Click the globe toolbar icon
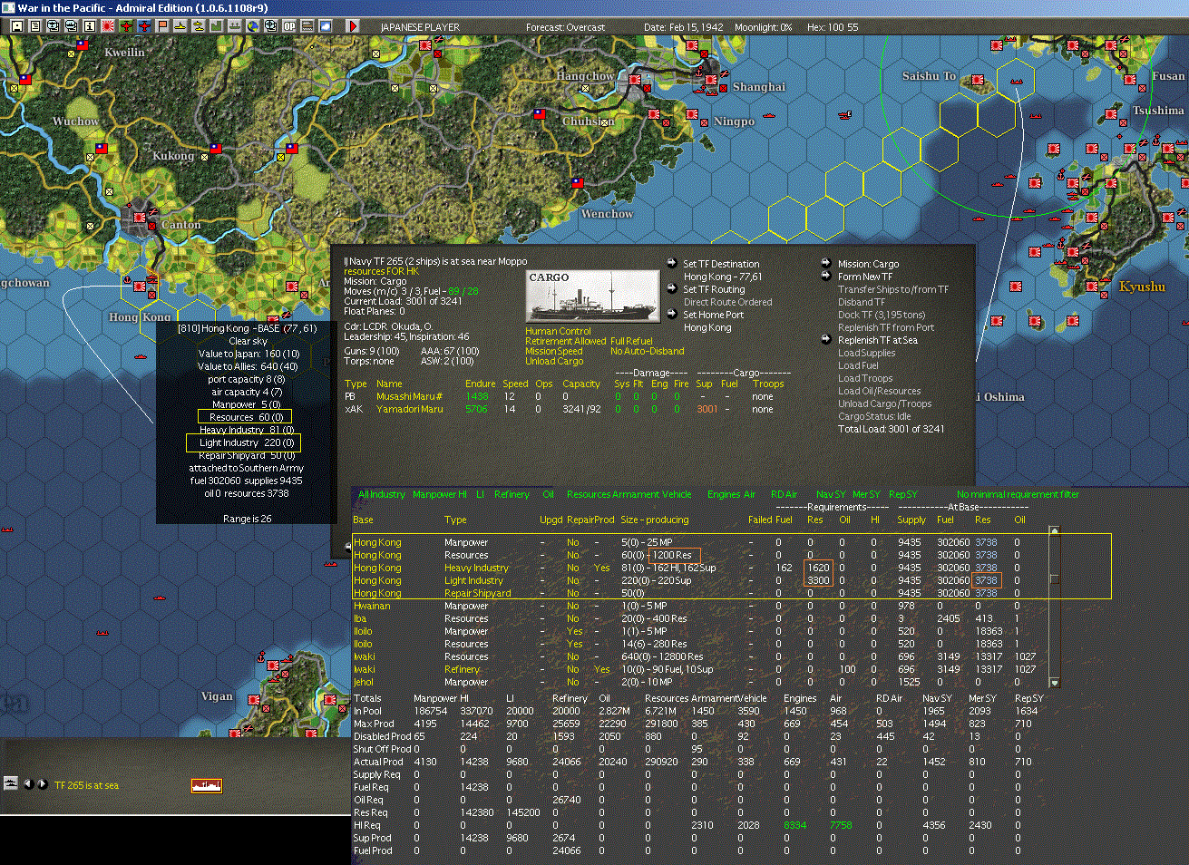Viewport: 1189px width, 865px height. [252, 26]
